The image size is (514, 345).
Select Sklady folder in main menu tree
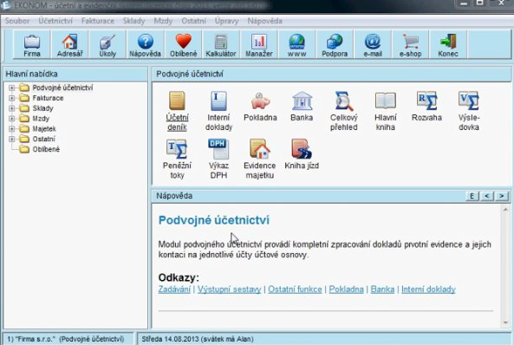(x=36, y=108)
